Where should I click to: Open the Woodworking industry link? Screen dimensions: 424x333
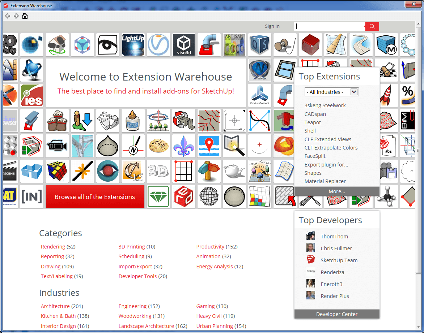pyautogui.click(x=135, y=316)
